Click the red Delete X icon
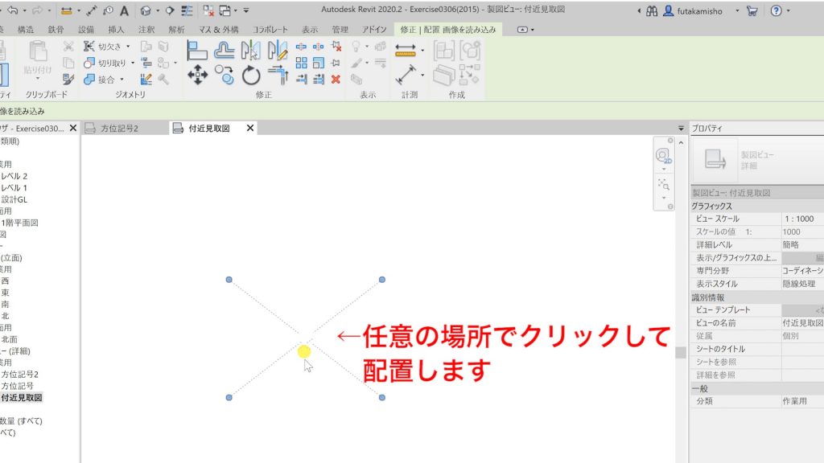This screenshot has width=824, height=463. click(x=336, y=78)
